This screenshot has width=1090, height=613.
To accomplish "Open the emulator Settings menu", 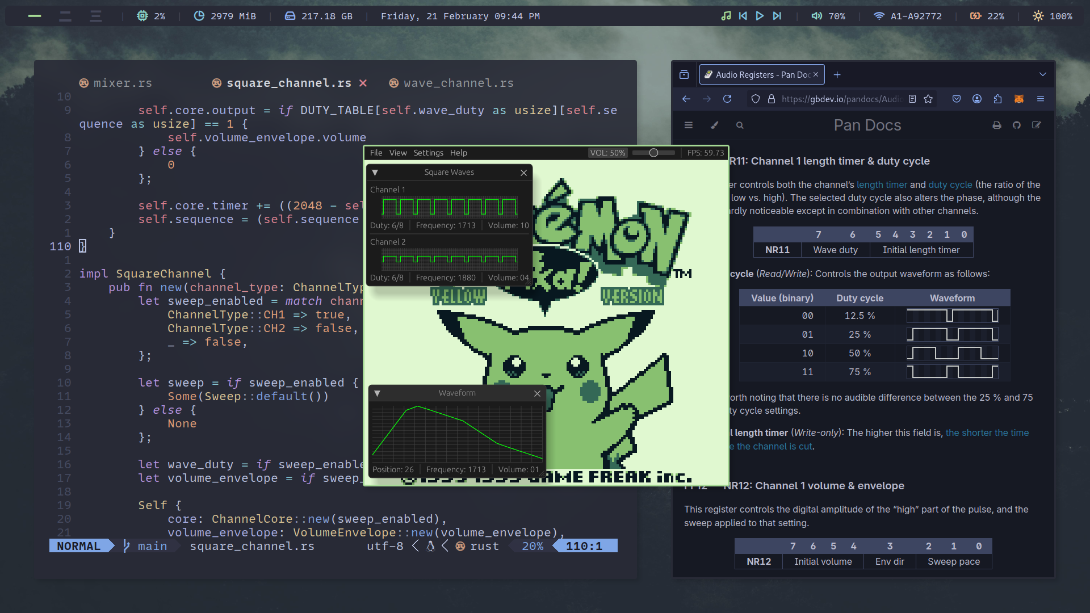I will [428, 153].
